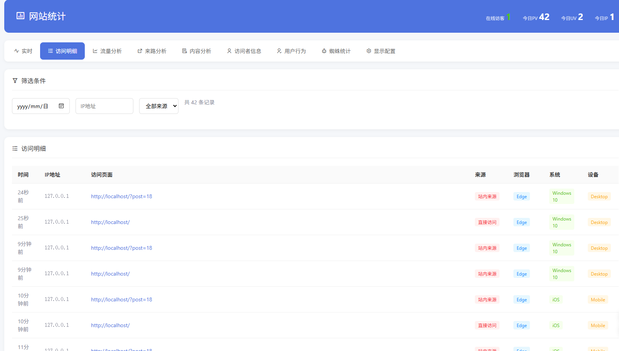
Task: Switch to the 蜘蛛统计 tab
Action: click(336, 51)
